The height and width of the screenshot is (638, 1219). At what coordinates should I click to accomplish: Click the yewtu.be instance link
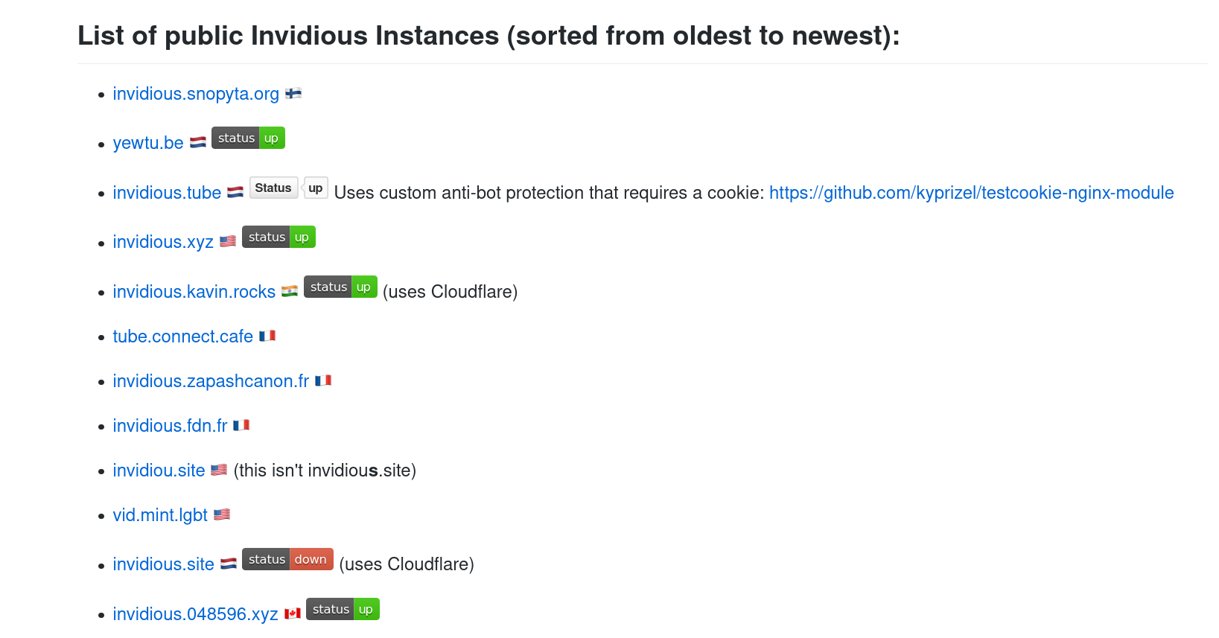tap(148, 143)
